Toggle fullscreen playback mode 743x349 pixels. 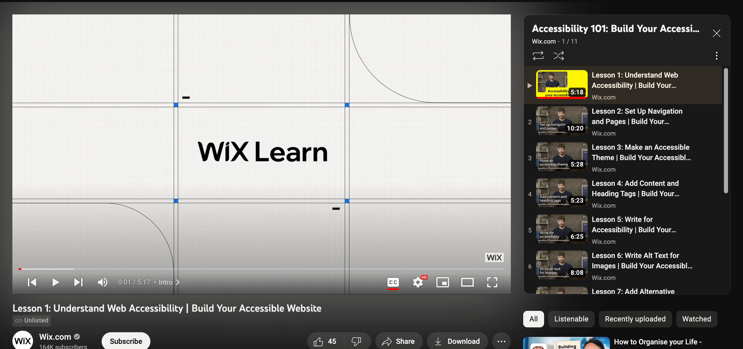[493, 282]
